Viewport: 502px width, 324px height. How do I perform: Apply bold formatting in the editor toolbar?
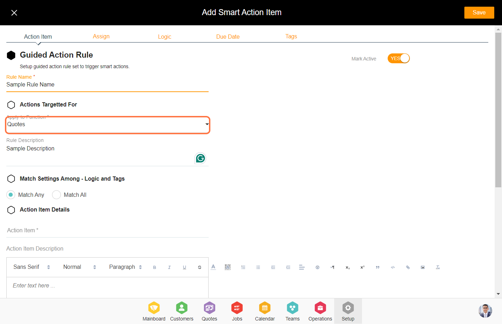pos(154,267)
